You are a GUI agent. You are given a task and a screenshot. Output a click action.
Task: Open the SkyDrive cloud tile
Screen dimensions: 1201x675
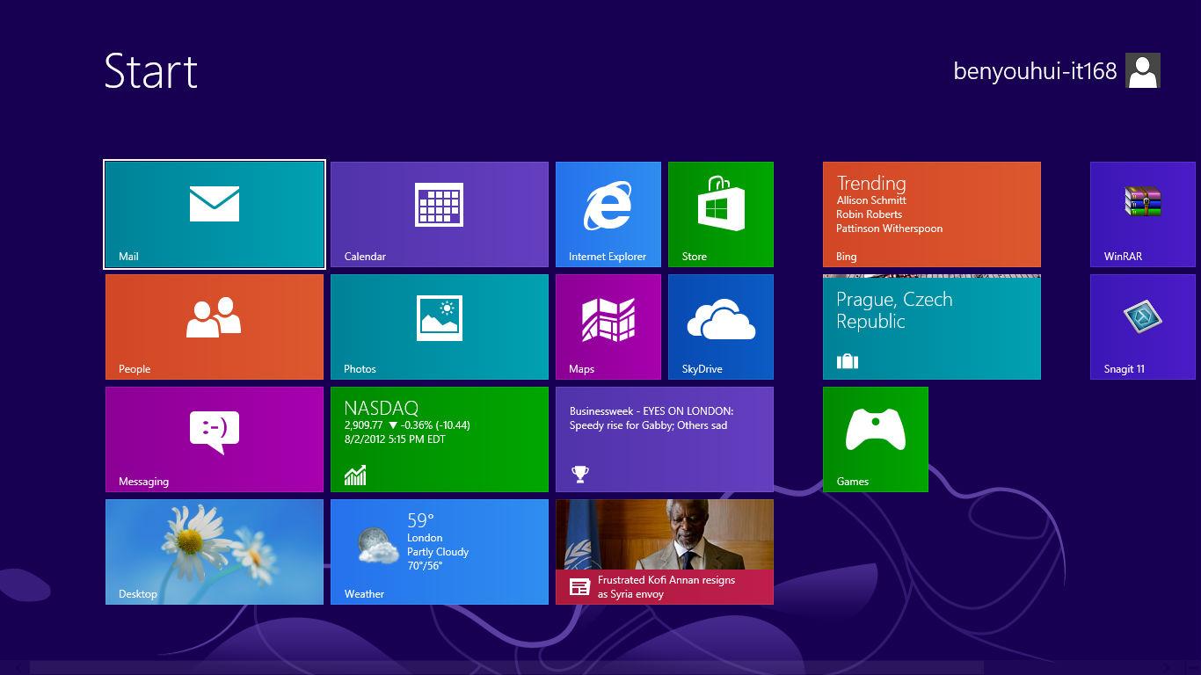(721, 327)
